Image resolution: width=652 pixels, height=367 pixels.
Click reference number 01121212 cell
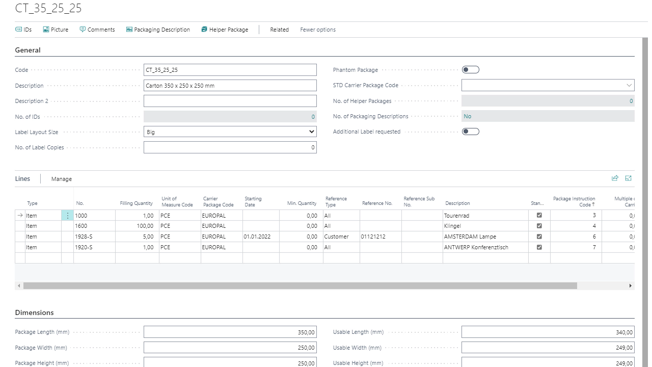(381, 237)
